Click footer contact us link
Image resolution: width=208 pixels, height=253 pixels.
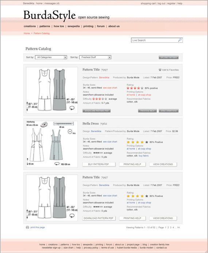point(161,248)
